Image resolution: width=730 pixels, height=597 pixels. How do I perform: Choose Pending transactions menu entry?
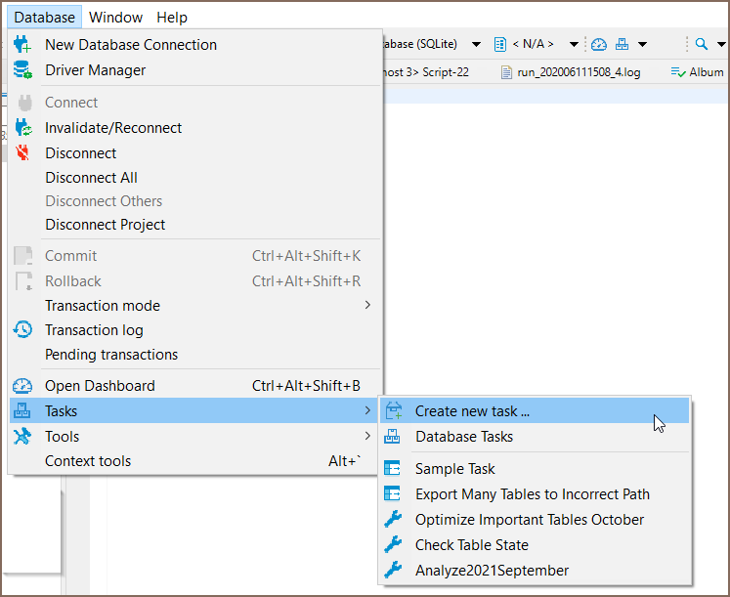(111, 355)
